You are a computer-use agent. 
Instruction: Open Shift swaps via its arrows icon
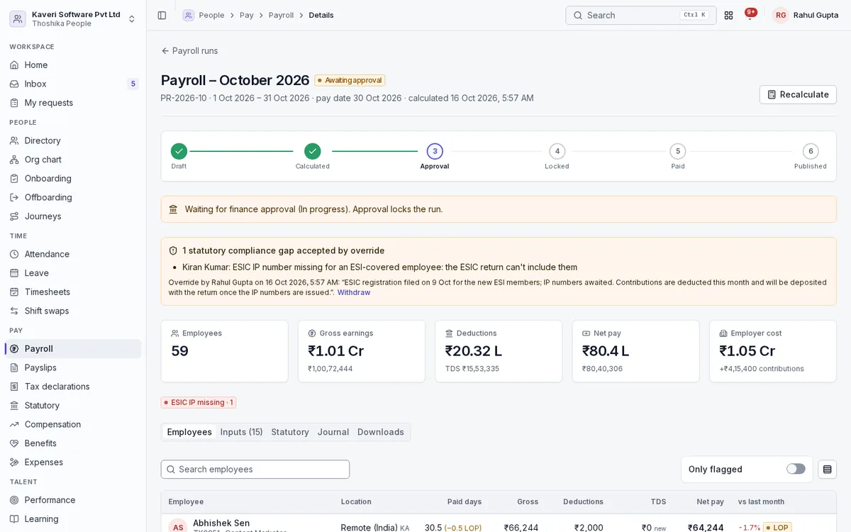coord(14,311)
